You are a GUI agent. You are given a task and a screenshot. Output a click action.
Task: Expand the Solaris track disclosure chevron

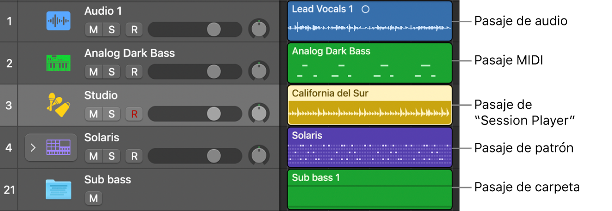pyautogui.click(x=33, y=148)
